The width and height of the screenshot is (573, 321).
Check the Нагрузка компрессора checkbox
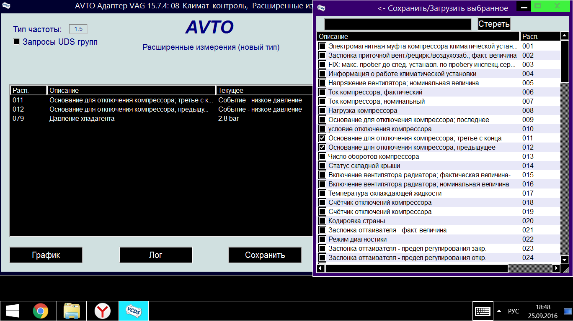pos(322,111)
